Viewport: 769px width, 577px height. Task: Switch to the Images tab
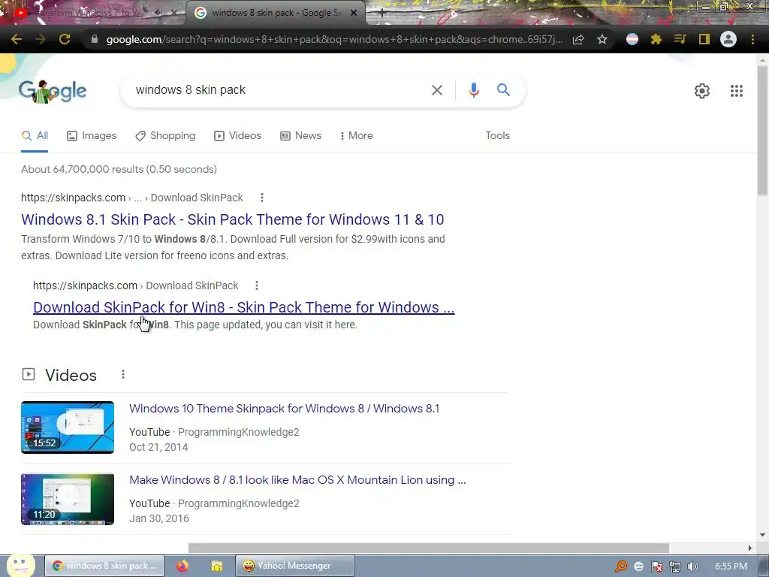(92, 136)
